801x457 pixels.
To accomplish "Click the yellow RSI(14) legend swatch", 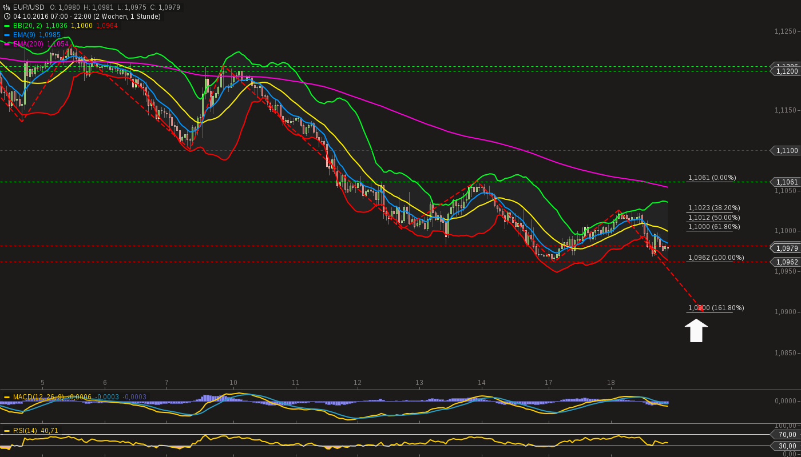I will point(7,431).
